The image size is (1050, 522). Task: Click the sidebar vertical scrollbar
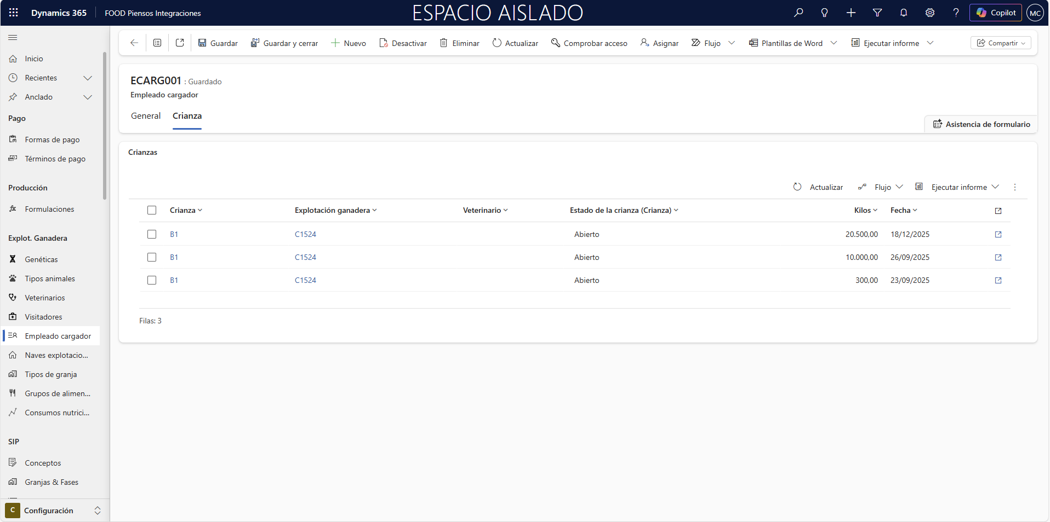point(105,126)
